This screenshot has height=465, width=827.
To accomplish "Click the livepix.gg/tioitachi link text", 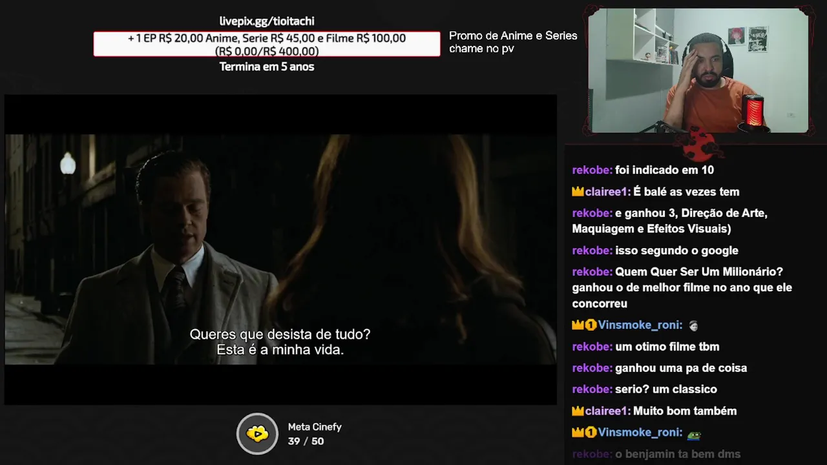I will coord(267,21).
